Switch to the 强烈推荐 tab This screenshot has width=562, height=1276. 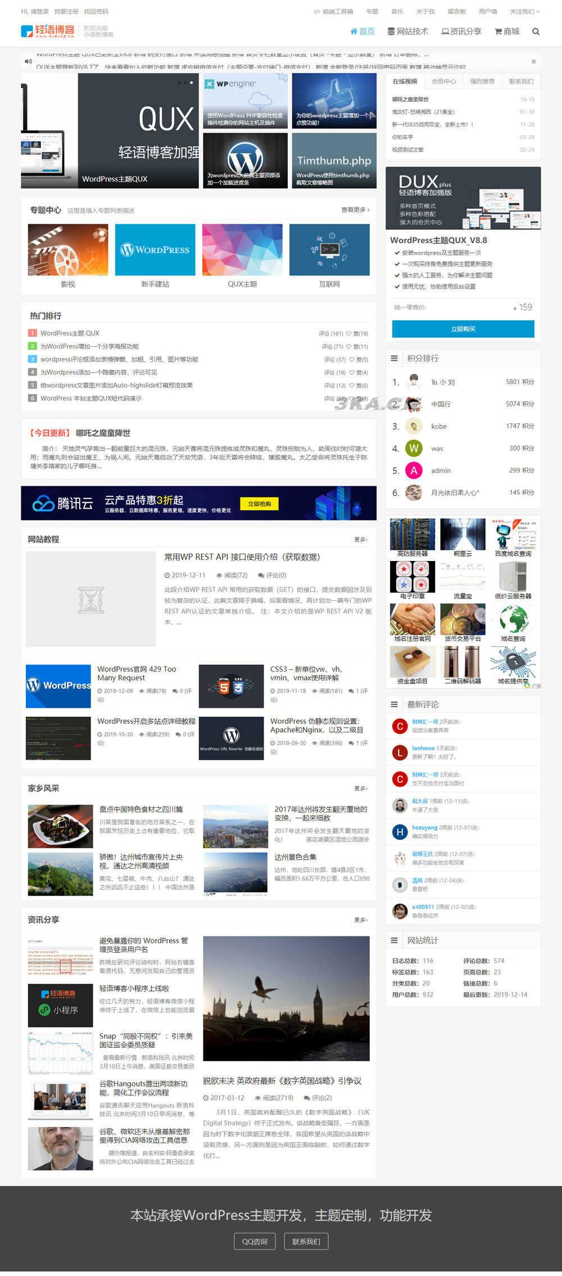(x=482, y=82)
